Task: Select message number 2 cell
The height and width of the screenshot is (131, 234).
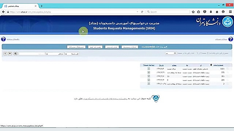Action: (224, 84)
